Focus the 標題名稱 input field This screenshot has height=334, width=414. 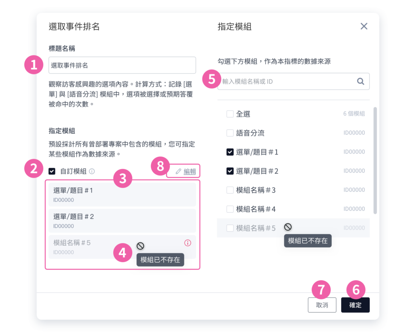(x=122, y=65)
